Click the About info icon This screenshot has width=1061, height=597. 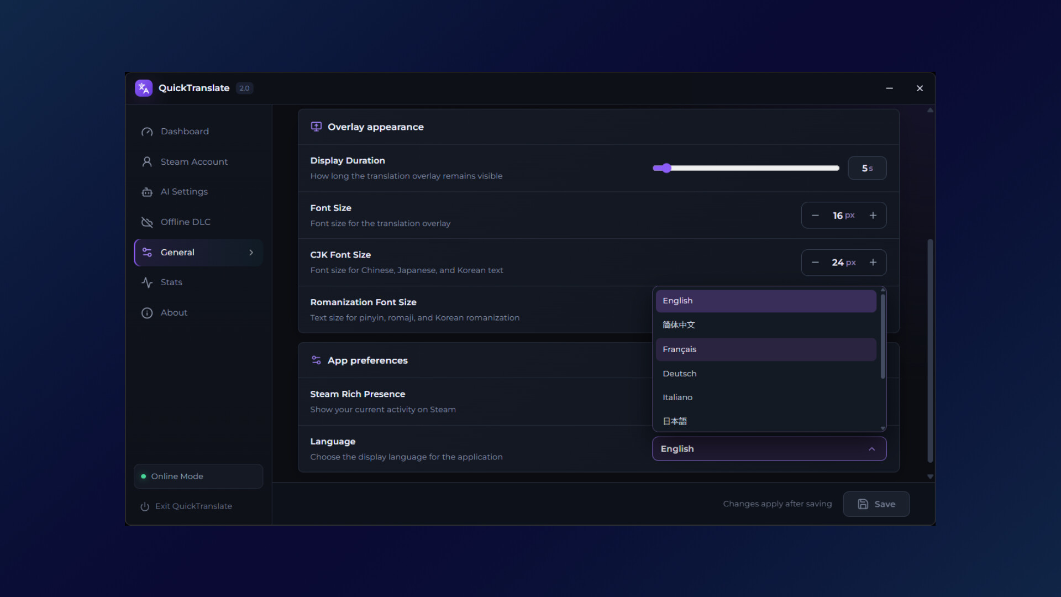click(x=147, y=313)
